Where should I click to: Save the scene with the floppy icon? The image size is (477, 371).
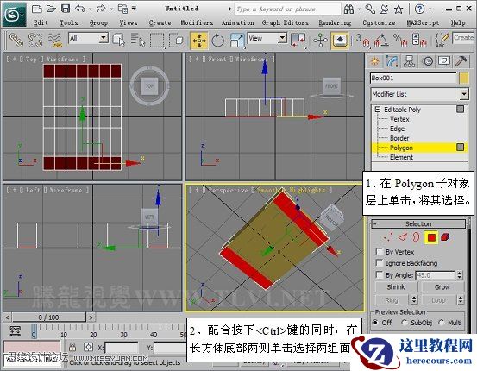tap(66, 9)
